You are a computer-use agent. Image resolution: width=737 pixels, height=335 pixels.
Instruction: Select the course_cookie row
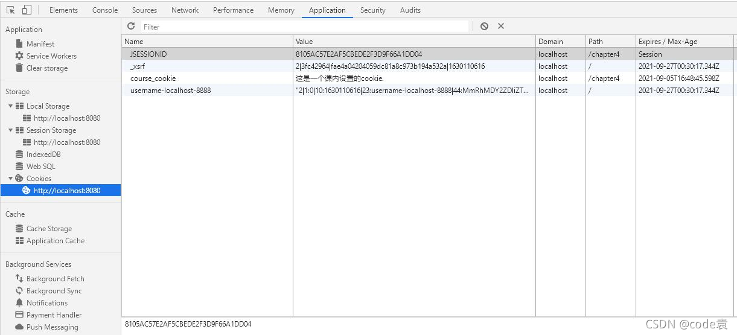[x=153, y=78]
